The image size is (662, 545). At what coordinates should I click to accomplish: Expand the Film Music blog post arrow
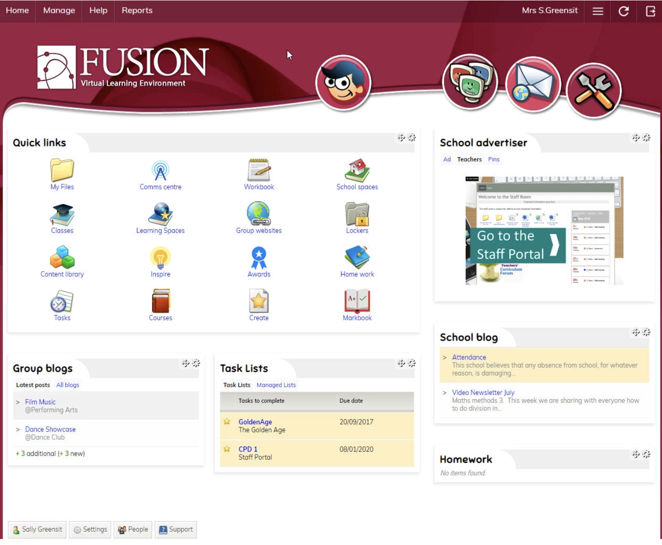pos(18,402)
